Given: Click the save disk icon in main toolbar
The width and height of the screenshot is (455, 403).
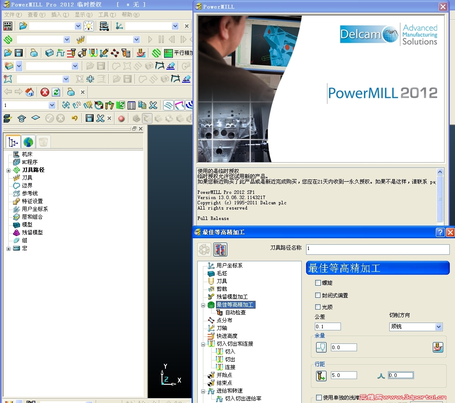Looking at the screenshot, I should (19, 53).
